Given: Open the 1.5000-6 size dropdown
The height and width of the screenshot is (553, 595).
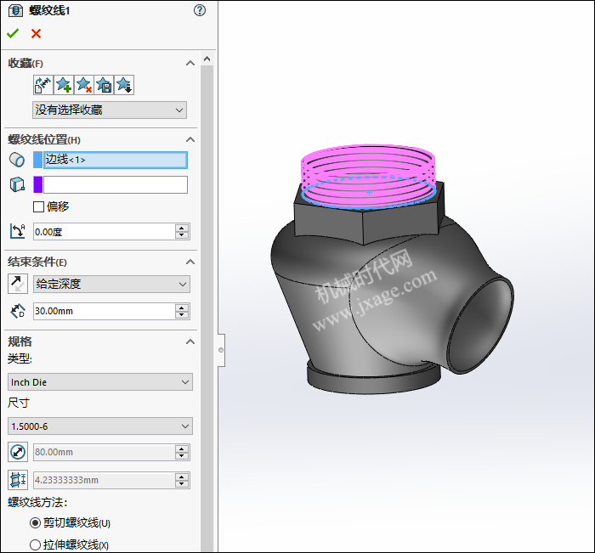Looking at the screenshot, I should pos(100,426).
